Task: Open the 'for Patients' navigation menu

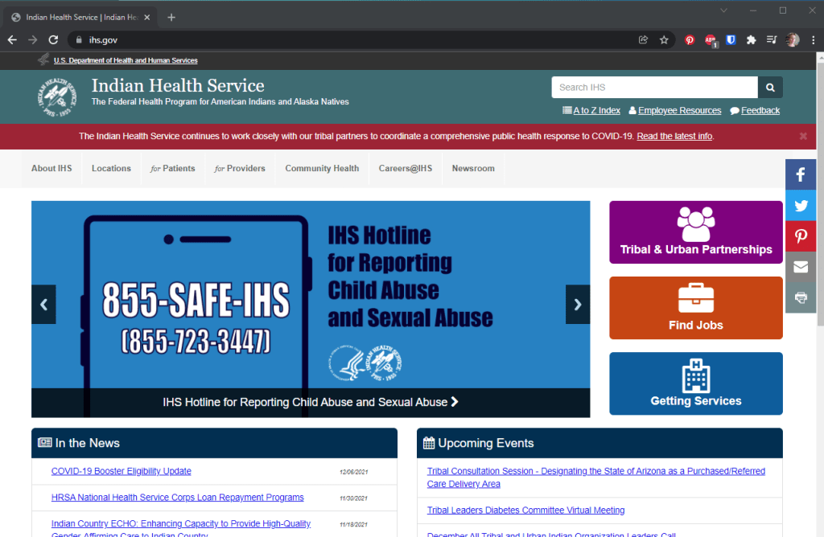Action: [172, 169]
